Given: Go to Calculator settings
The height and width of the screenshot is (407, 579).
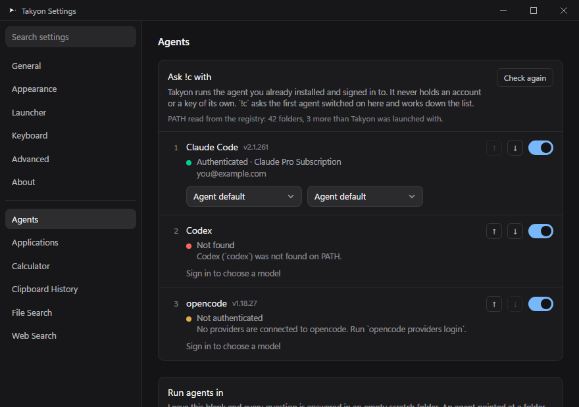Looking at the screenshot, I should coord(70,266).
